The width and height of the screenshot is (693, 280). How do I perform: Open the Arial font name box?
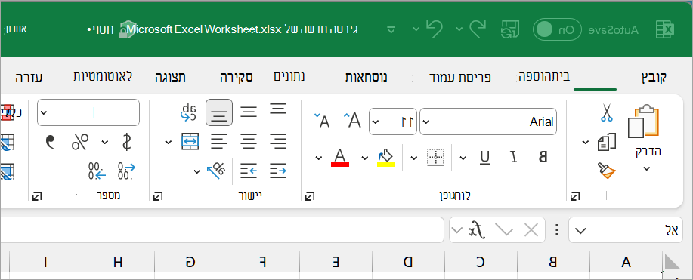pyautogui.click(x=488, y=122)
